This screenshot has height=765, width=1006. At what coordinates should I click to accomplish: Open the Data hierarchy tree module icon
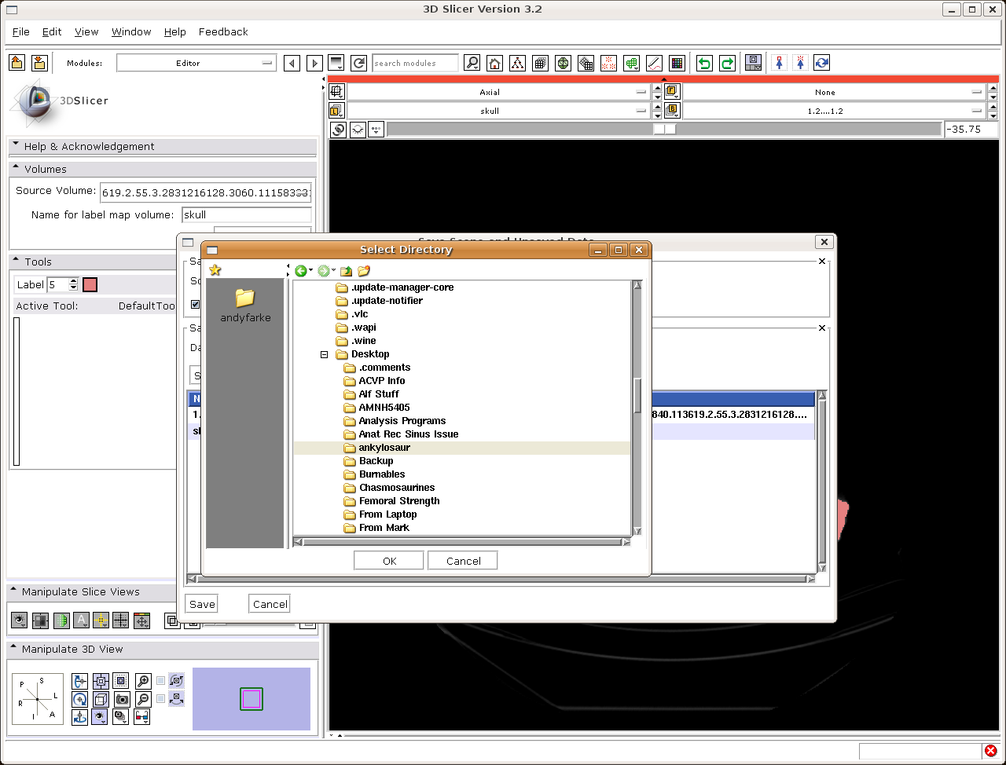point(517,63)
